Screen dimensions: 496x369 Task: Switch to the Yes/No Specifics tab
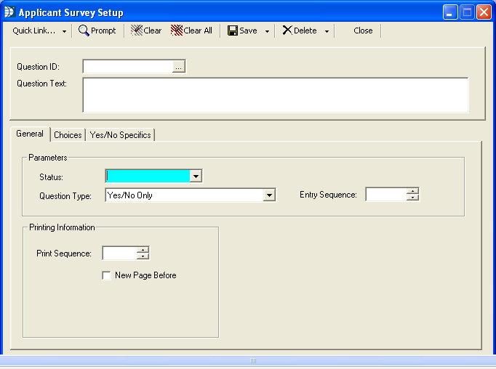pyautogui.click(x=120, y=135)
